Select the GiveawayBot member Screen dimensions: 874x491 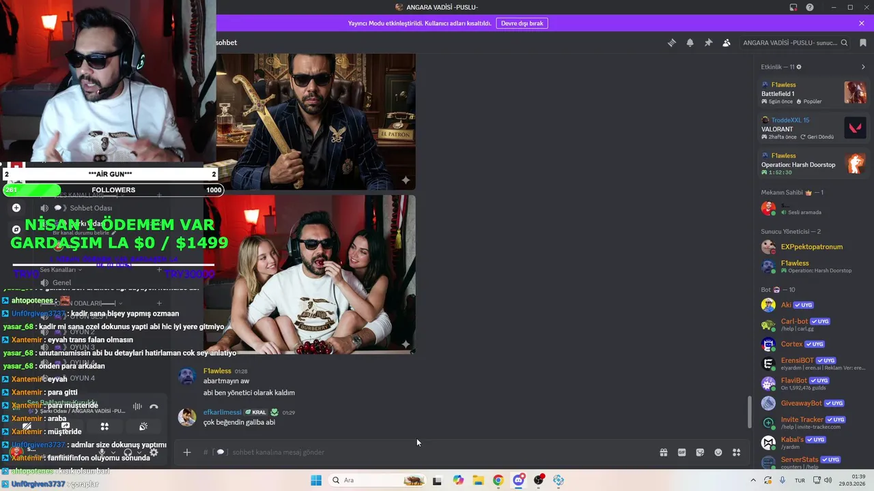814,403
